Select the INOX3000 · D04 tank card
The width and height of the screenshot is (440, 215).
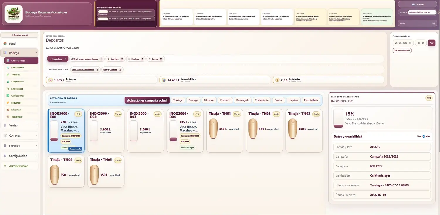coord(185,131)
